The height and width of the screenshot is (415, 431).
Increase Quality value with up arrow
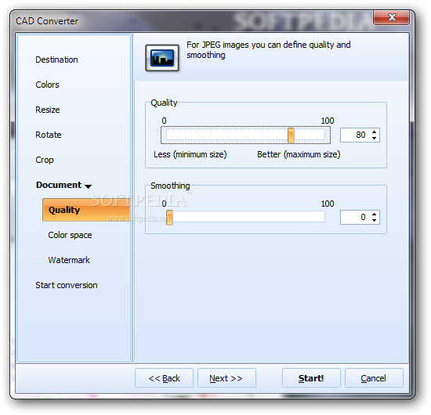[374, 132]
